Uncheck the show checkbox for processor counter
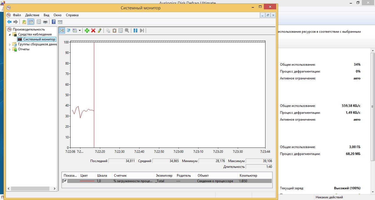The width and height of the screenshot is (375, 200). pos(65,181)
